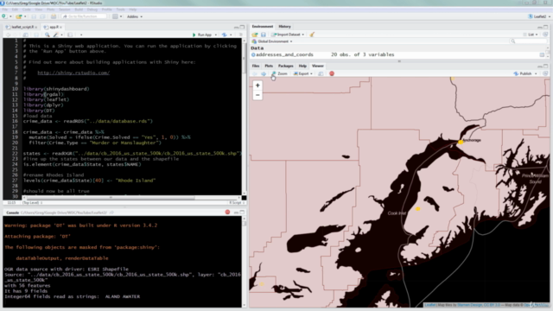Click the Viewer forward arrow icon

[264, 73]
